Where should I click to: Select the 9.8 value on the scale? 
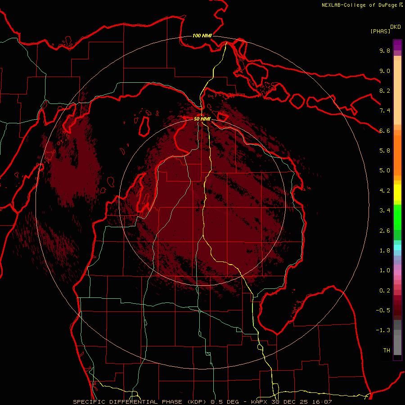(x=385, y=50)
